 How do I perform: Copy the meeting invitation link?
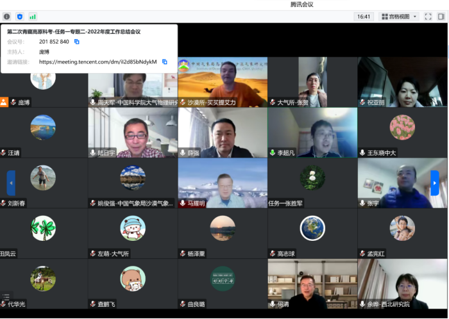[165, 62]
